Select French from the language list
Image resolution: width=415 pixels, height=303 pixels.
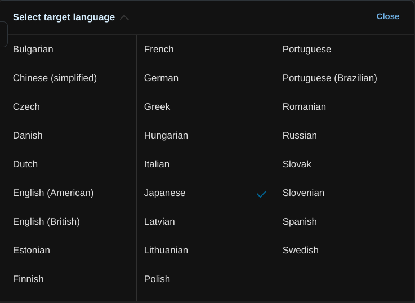pyautogui.click(x=159, y=50)
